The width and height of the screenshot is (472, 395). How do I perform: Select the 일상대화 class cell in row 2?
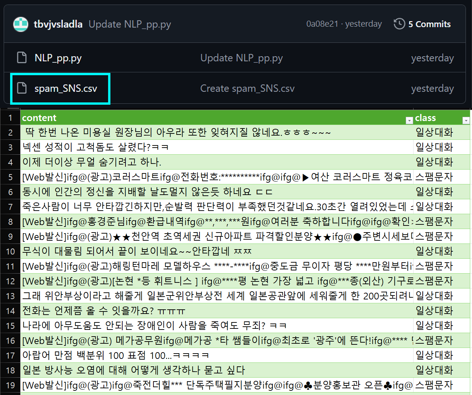pyautogui.click(x=442, y=132)
